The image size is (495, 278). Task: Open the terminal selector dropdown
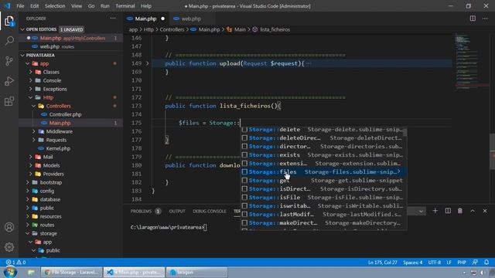click(x=421, y=211)
